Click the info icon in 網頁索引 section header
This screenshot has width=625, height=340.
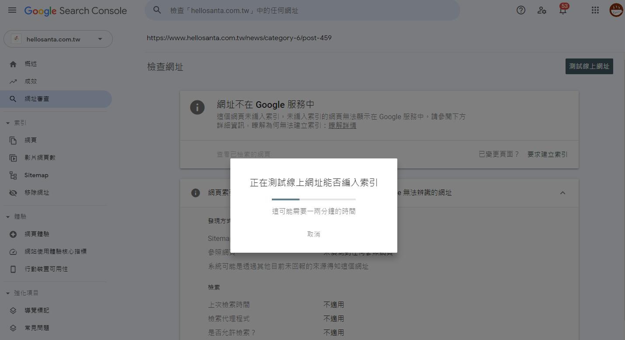[196, 193]
